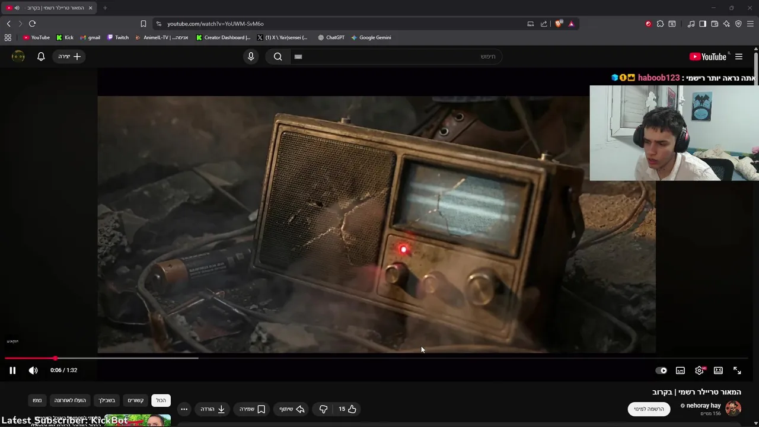Open the nehoray hay channel avatar
The image size is (759, 427).
(734, 409)
